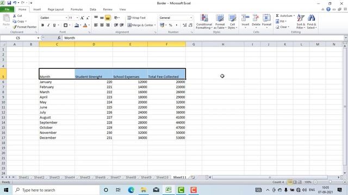Toggle Bold formatting
Viewport: 348px width, 195px height.
(42, 25)
